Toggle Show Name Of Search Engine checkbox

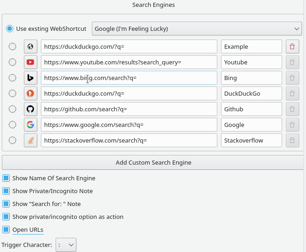coord(6,178)
